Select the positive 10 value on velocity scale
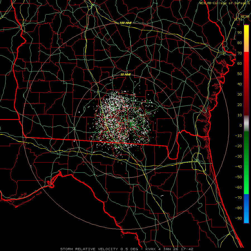 240,115
